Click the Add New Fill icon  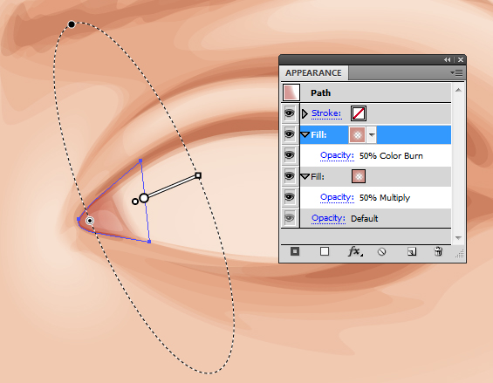(325, 251)
